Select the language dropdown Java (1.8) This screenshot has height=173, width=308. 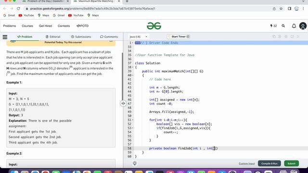coord(139,37)
